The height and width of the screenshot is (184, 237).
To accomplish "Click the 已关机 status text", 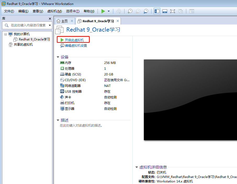I will coord(161,173).
